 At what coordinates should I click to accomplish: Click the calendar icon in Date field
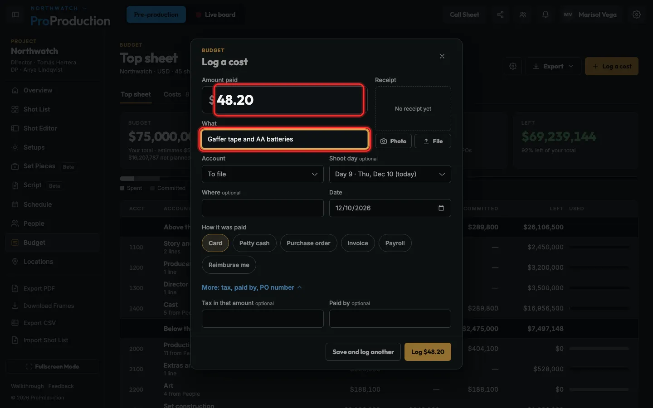441,208
